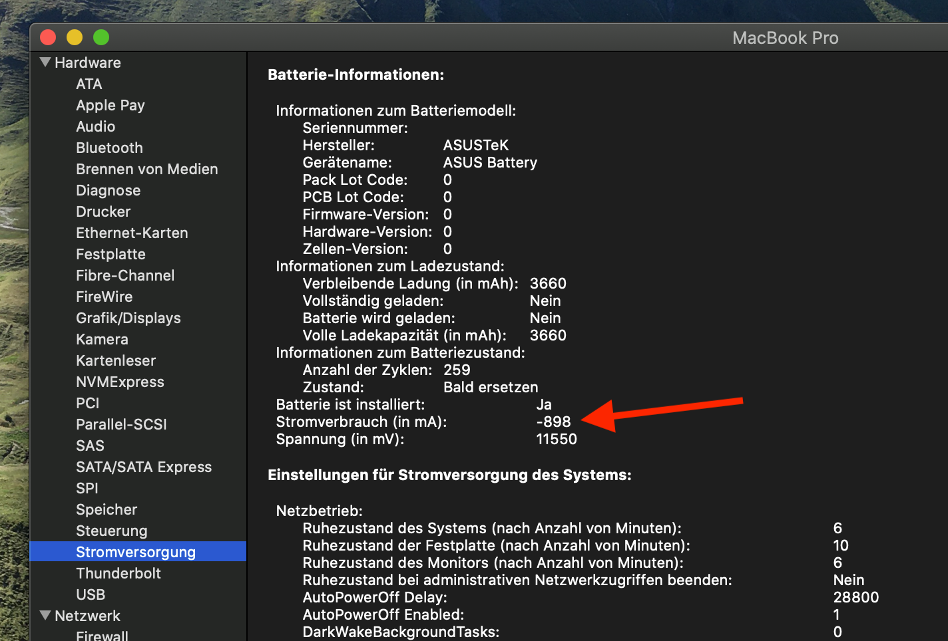
Task: Select the Stromversorgung sidebar item
Action: point(136,552)
